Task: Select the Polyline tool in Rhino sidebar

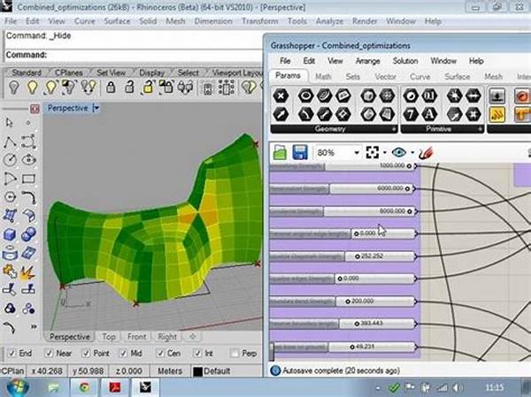Action: 10,141
